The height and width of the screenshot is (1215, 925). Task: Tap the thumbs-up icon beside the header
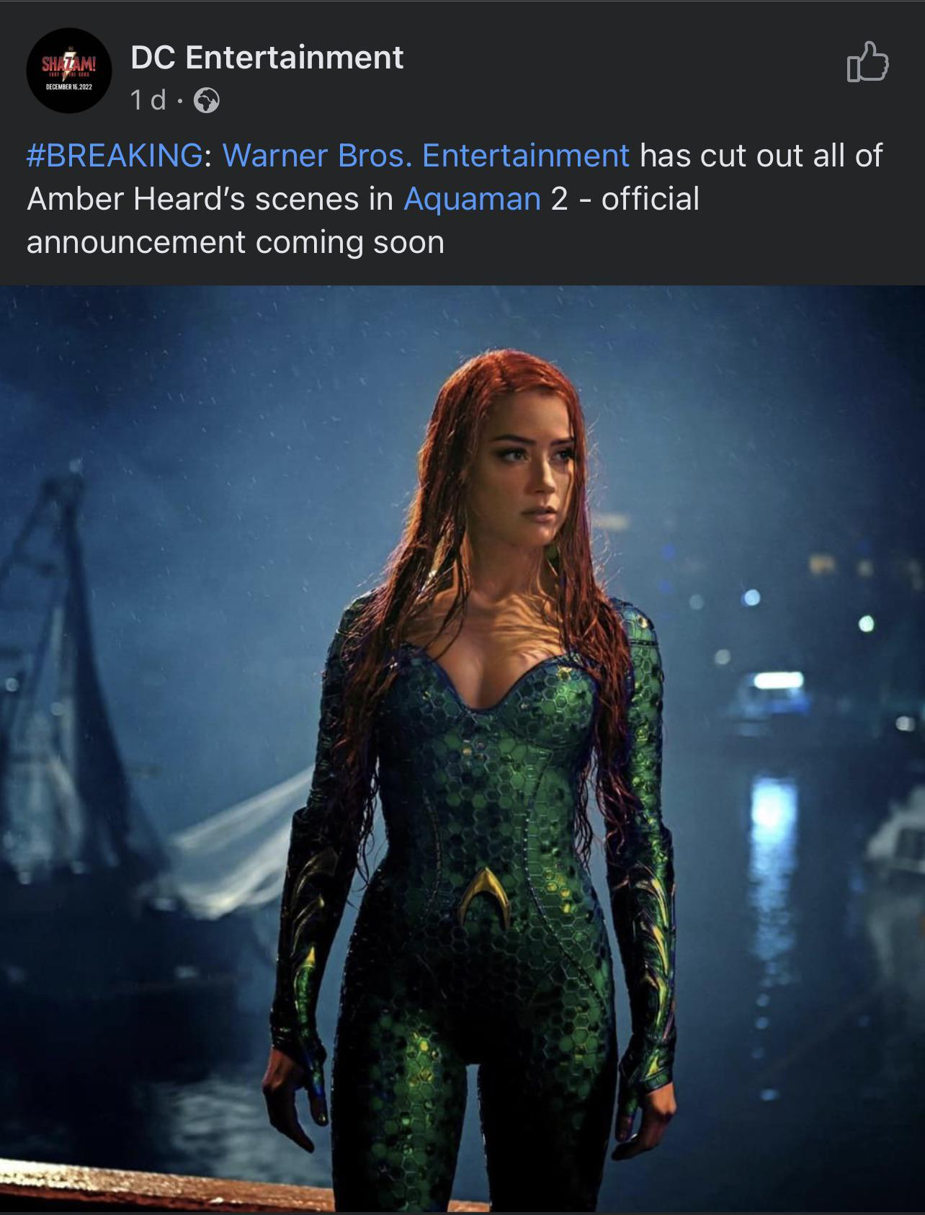tap(867, 62)
